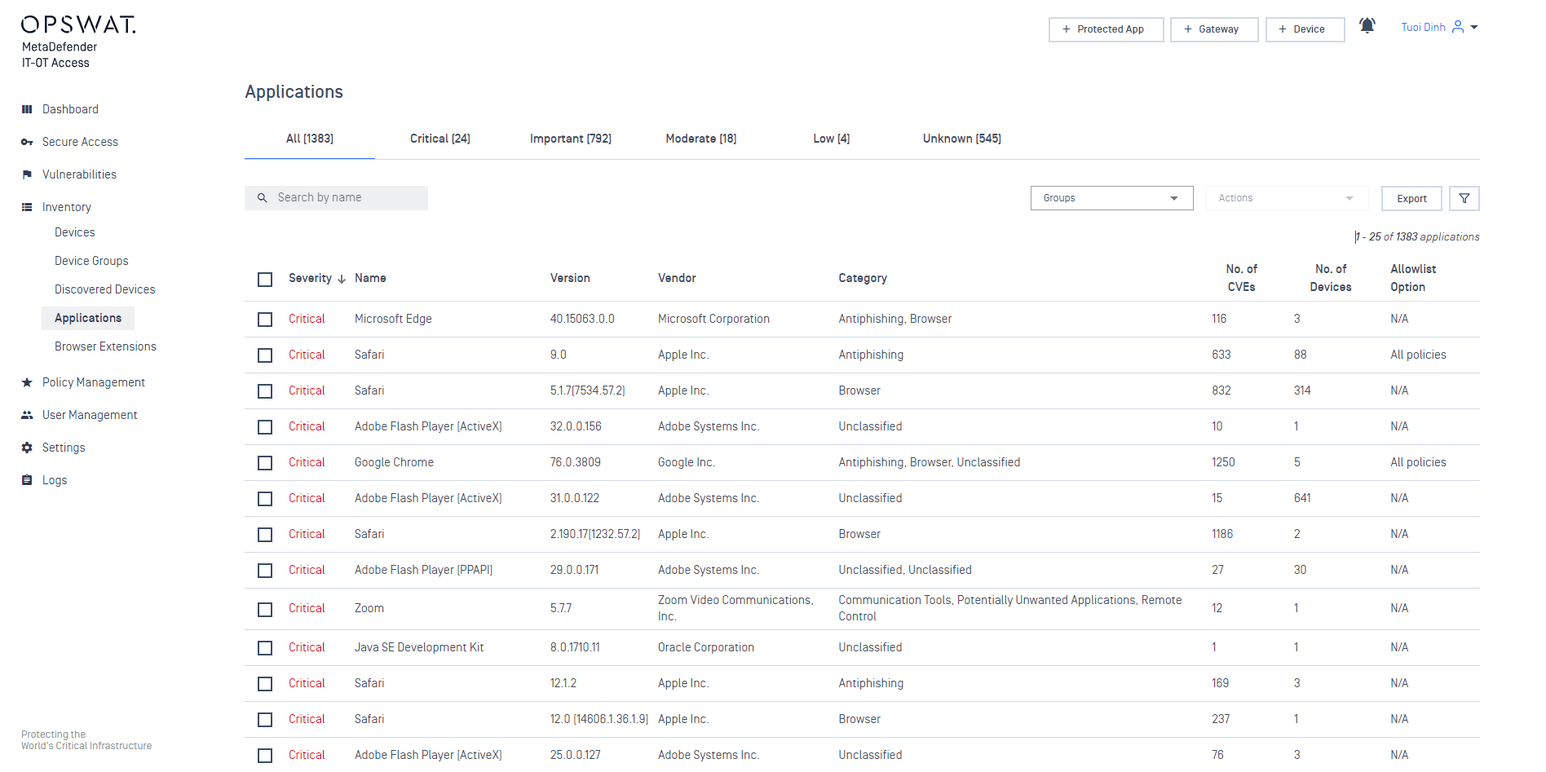Check the Safari 5.1.7 row checkbox
1546x772 pixels.
point(265,391)
